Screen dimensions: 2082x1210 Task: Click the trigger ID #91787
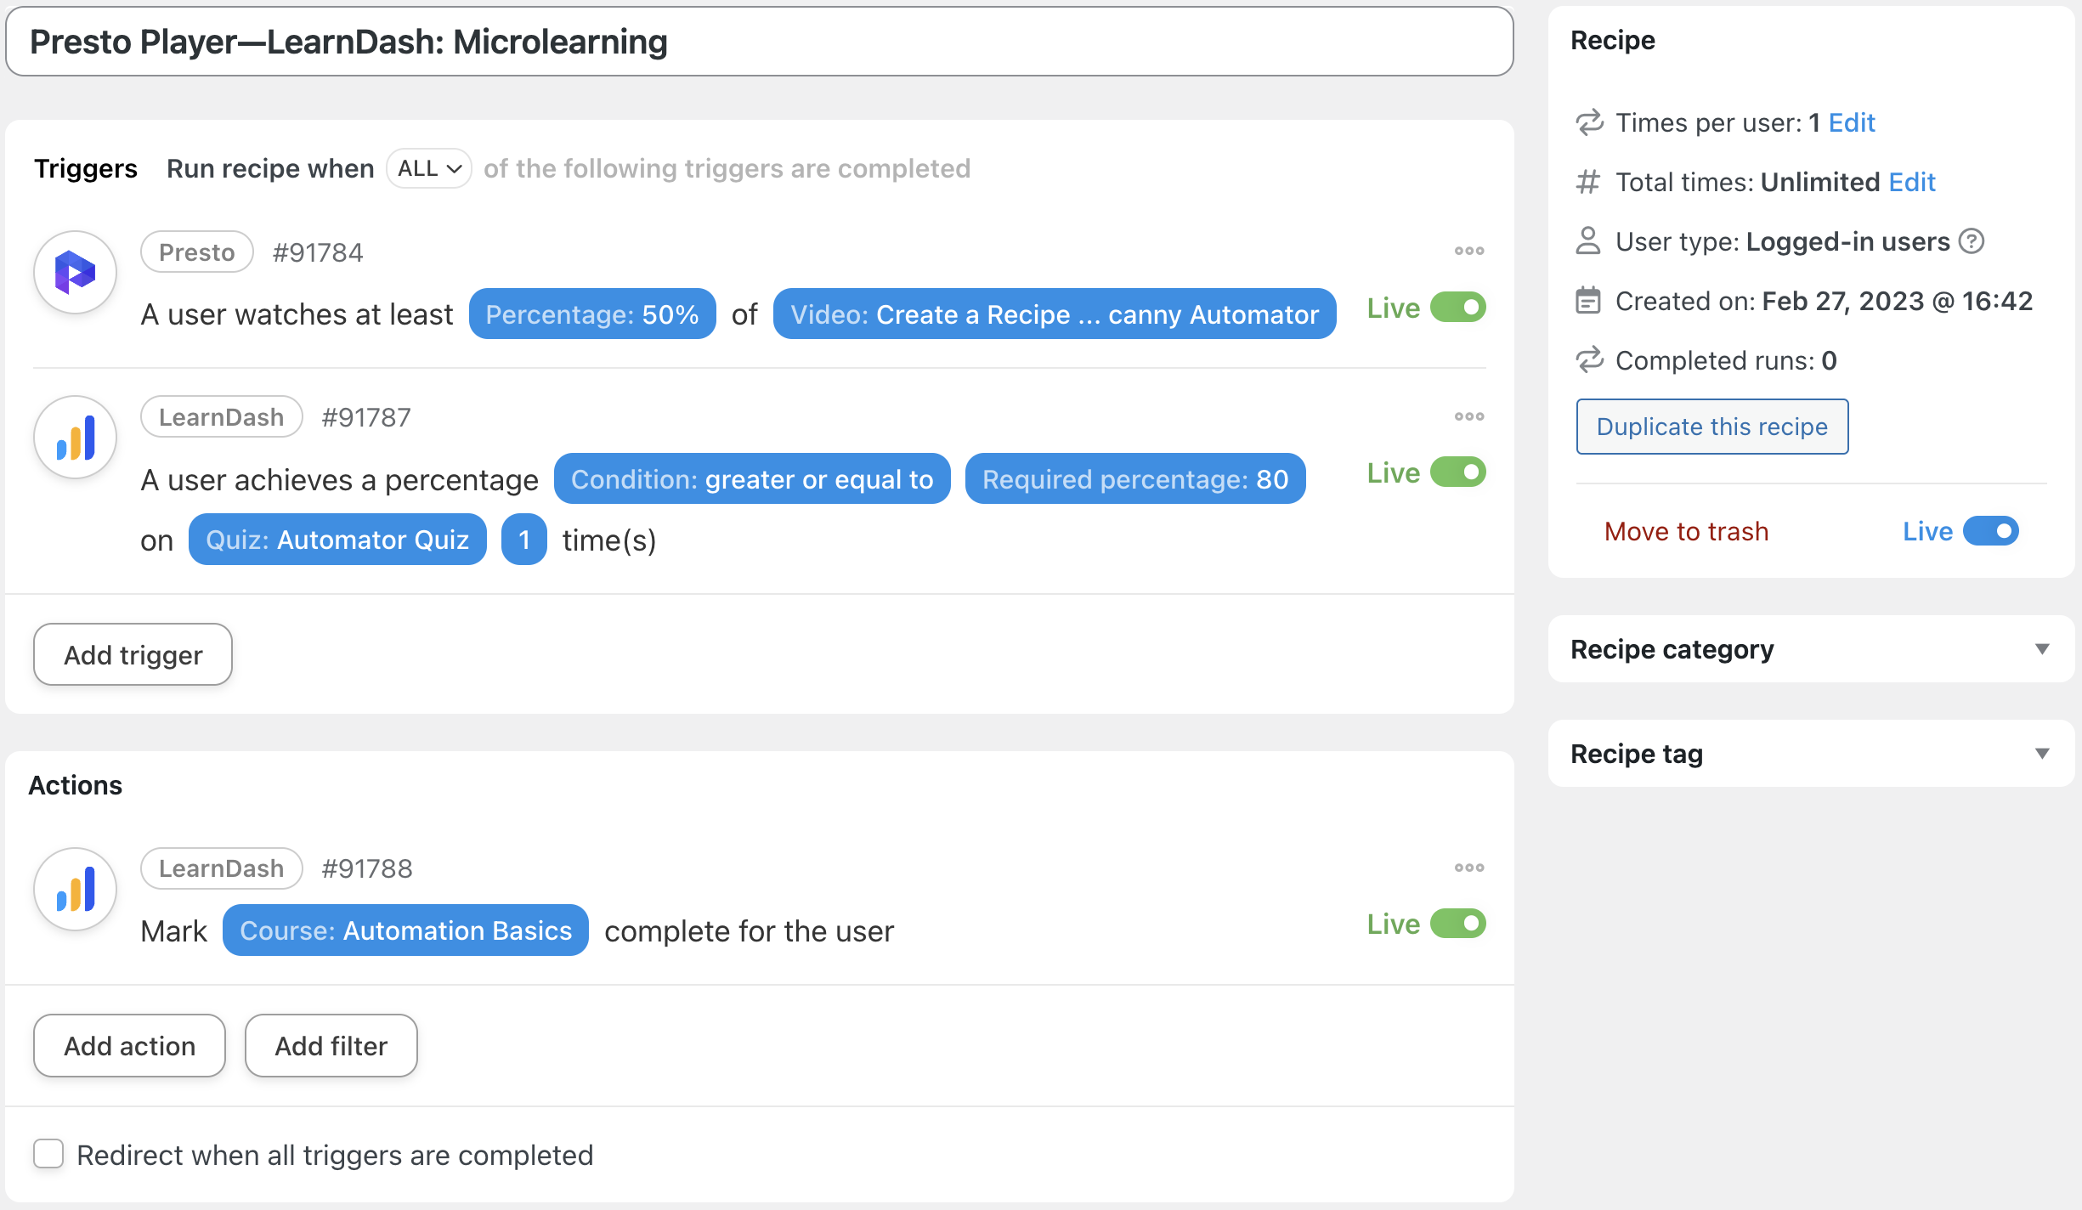[366, 417]
